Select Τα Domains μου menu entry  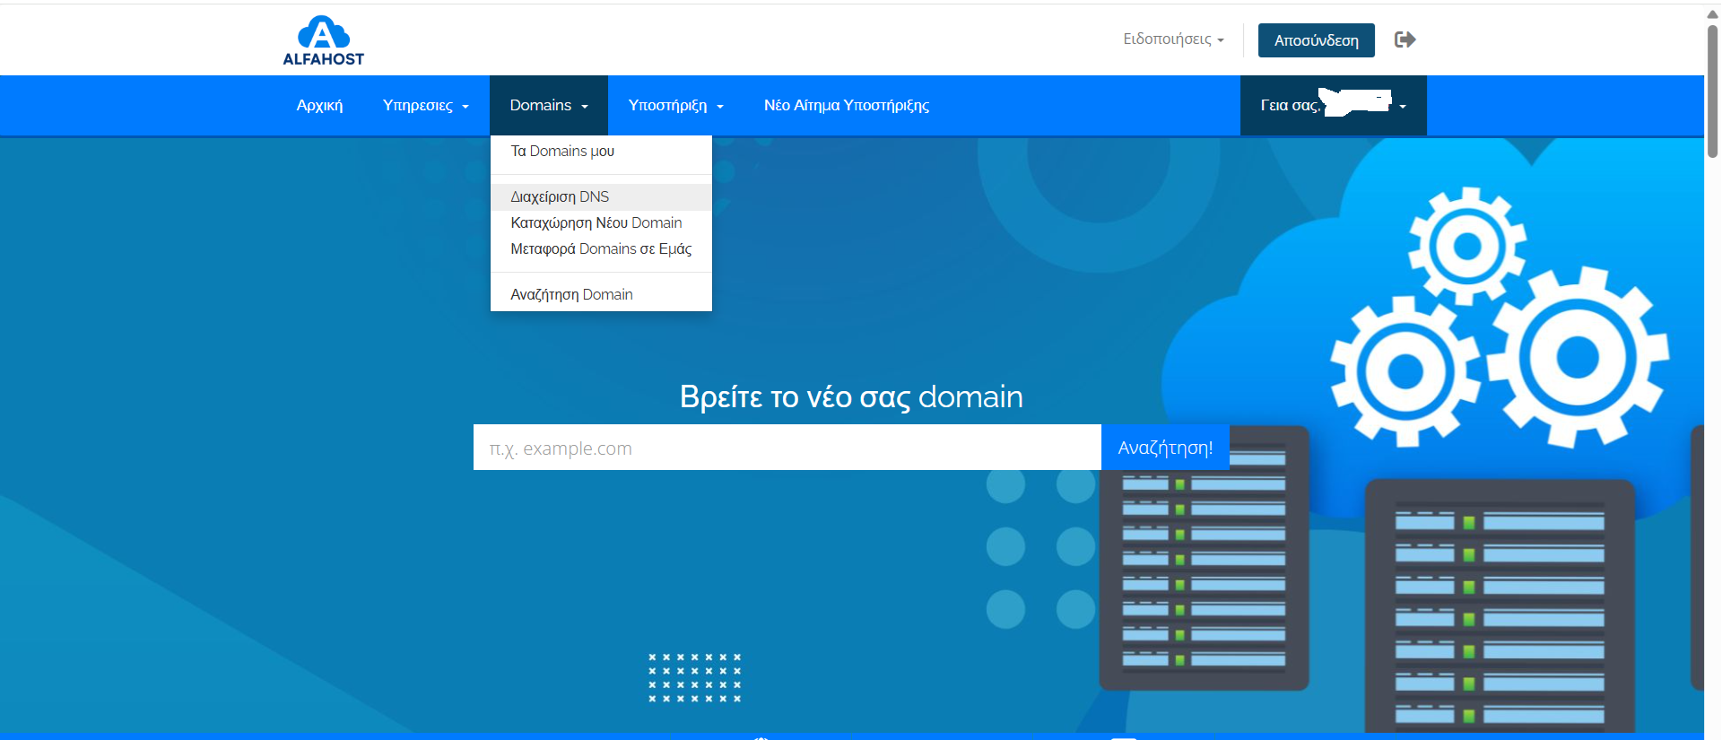pyautogui.click(x=562, y=152)
